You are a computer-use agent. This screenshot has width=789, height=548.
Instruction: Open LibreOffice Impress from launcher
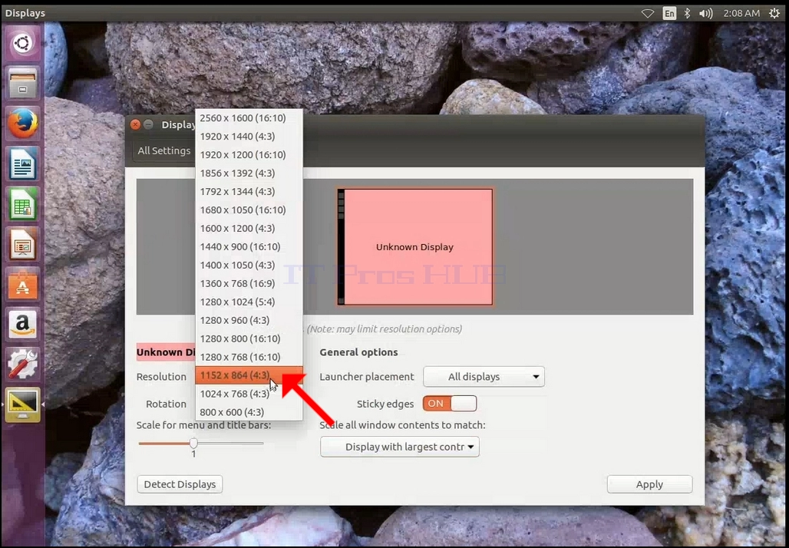[22, 244]
